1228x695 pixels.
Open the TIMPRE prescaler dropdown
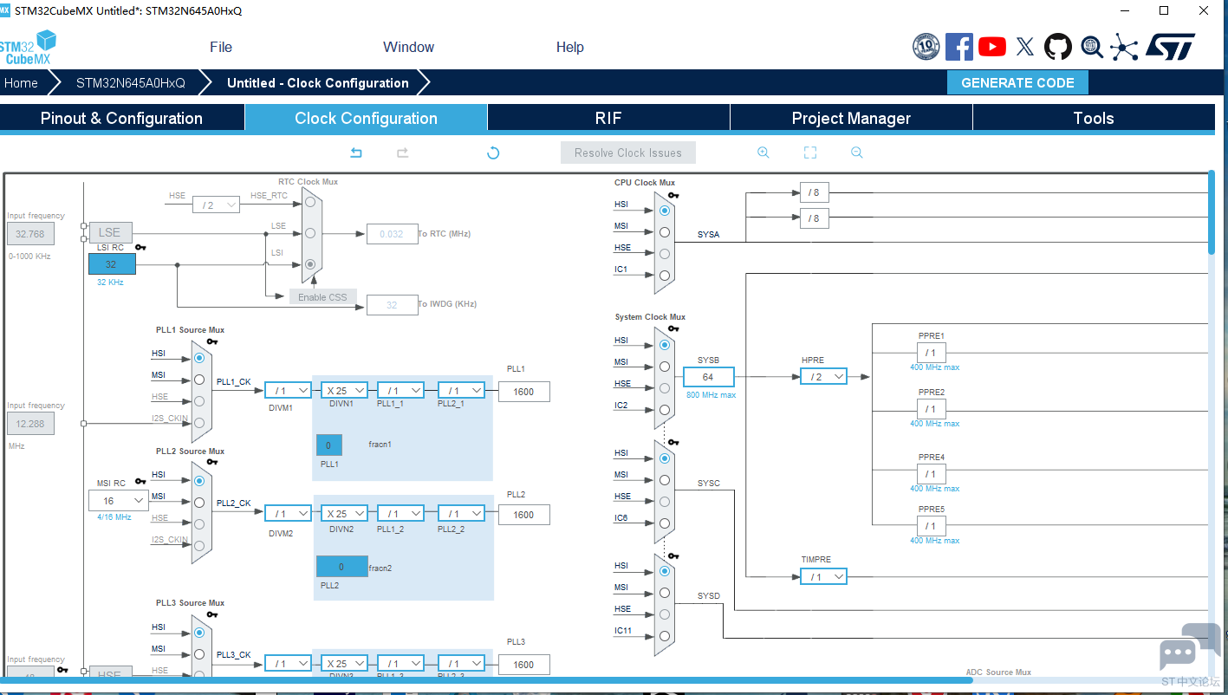click(x=823, y=576)
